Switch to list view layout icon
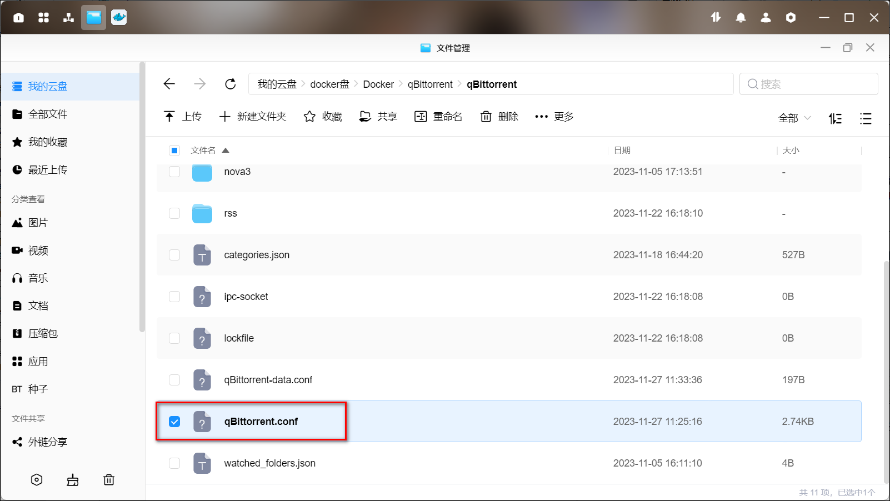This screenshot has width=890, height=501. click(x=865, y=118)
